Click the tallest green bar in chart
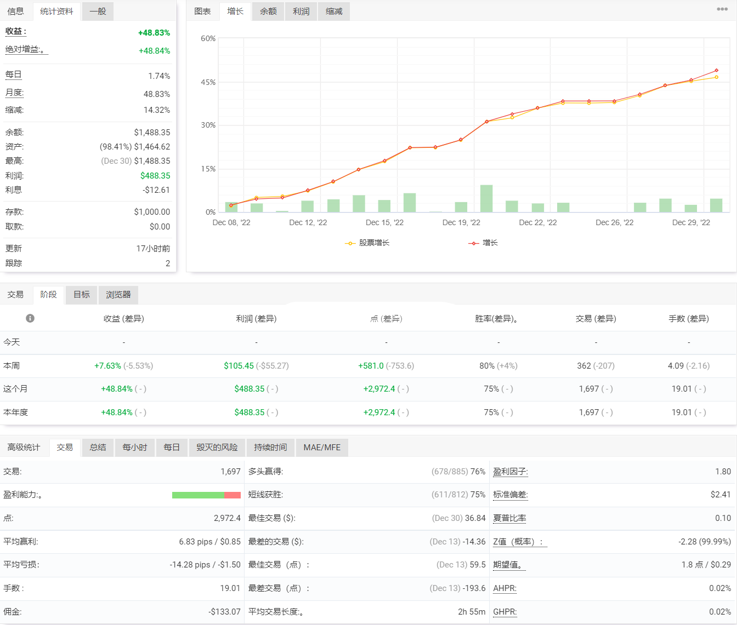 [486, 198]
